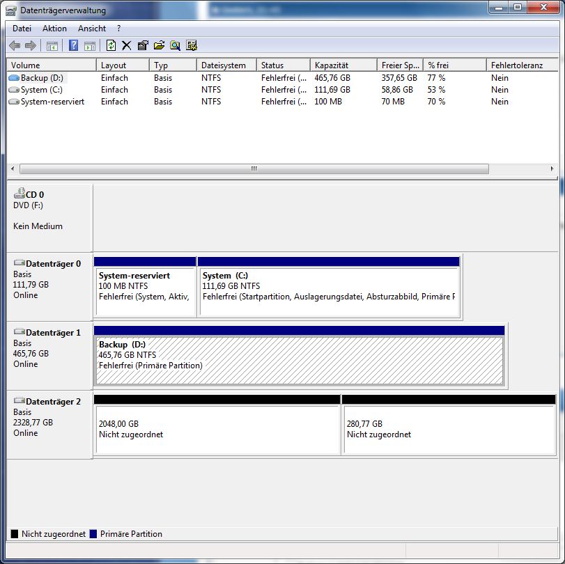This screenshot has height=564, width=565.
Task: Click the System (C:) volume drive icon
Action: (14, 90)
